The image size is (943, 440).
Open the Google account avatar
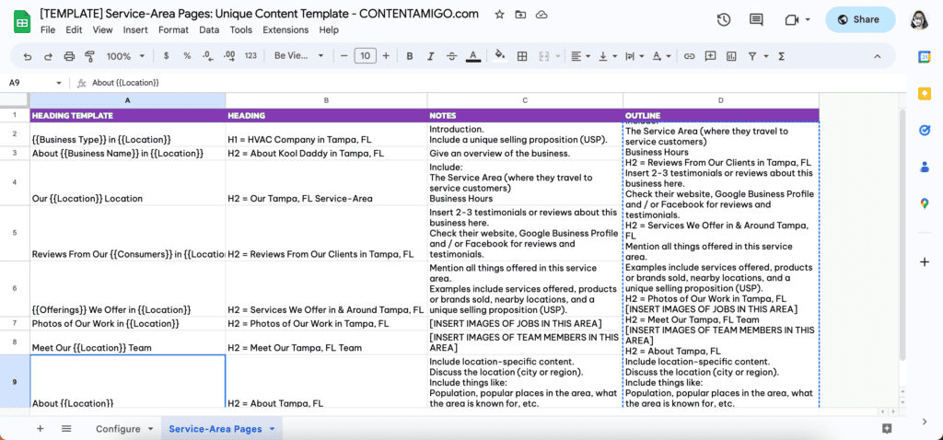[920, 20]
